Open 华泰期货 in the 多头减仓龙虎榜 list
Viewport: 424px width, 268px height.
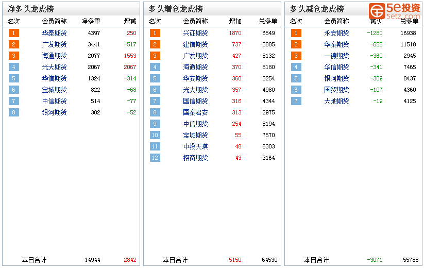pos(336,44)
